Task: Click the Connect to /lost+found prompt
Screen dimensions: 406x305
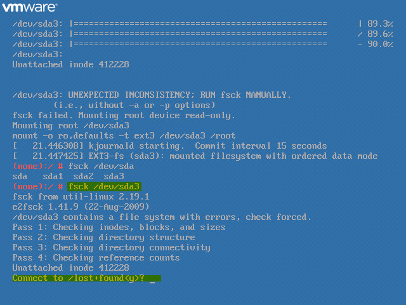Action: click(x=87, y=278)
